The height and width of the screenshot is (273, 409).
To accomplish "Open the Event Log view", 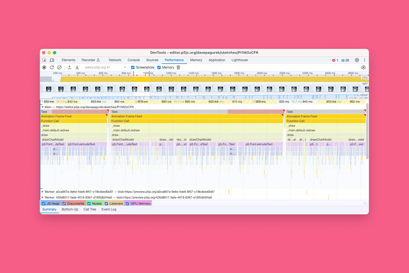I will (109, 209).
